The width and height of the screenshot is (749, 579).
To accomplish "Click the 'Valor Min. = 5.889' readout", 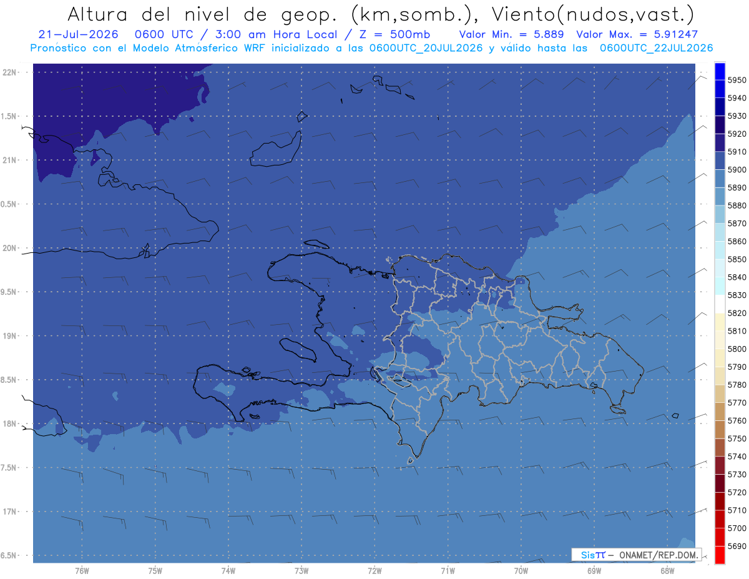I will 511,35.
